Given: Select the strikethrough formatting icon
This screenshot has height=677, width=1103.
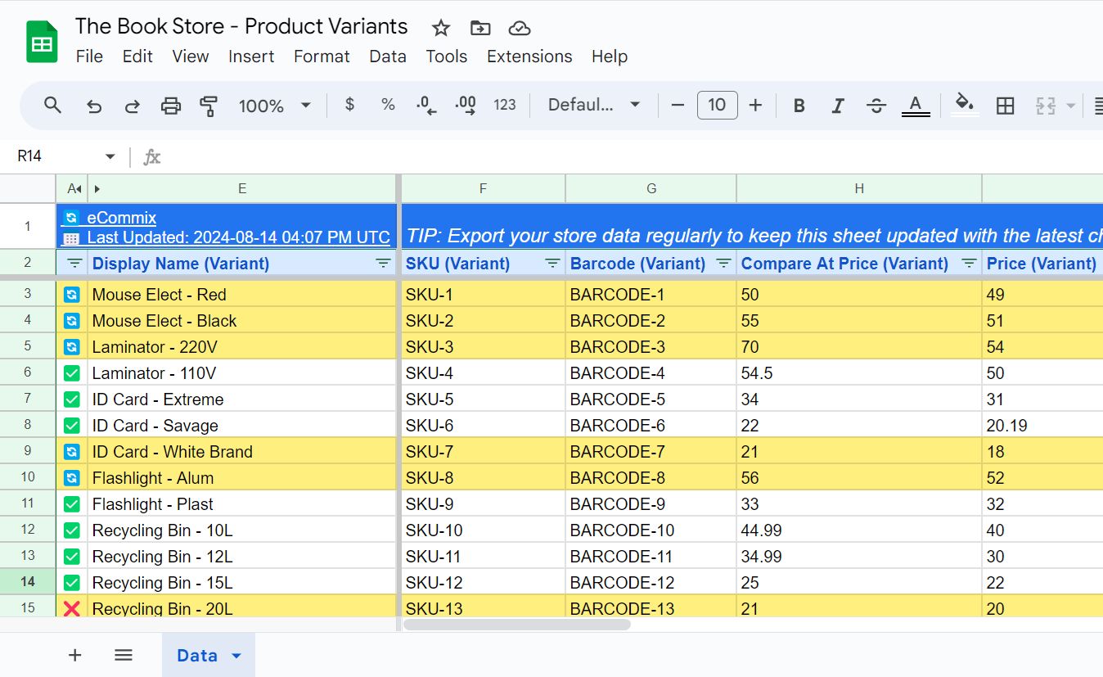Looking at the screenshot, I should 876,105.
